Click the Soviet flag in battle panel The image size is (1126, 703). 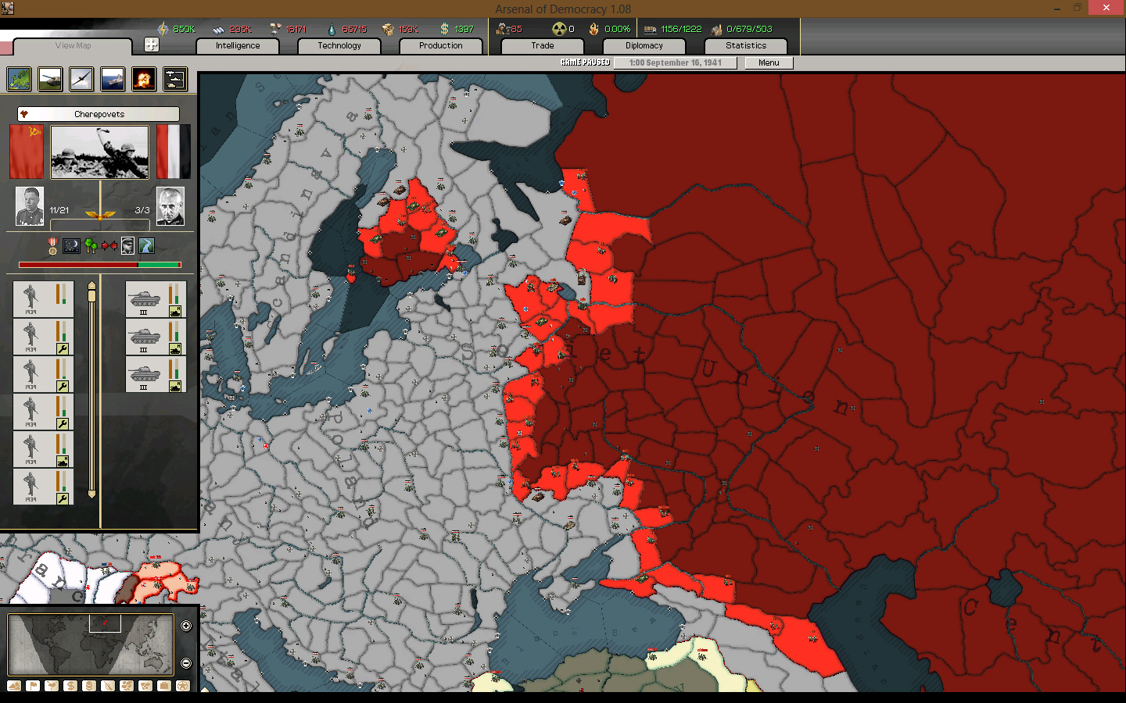(26, 152)
